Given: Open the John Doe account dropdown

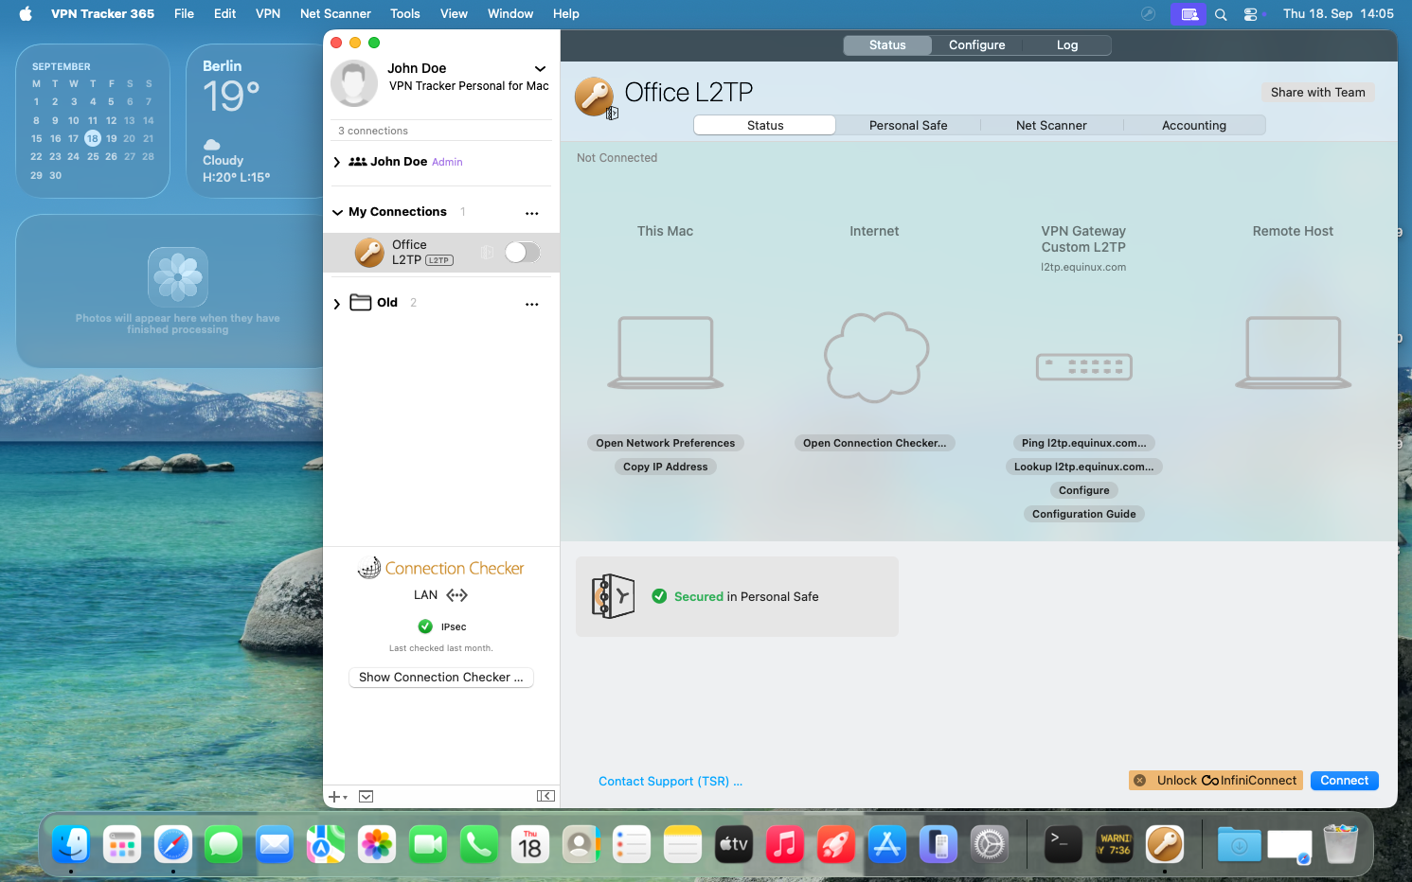Looking at the screenshot, I should click(x=540, y=68).
